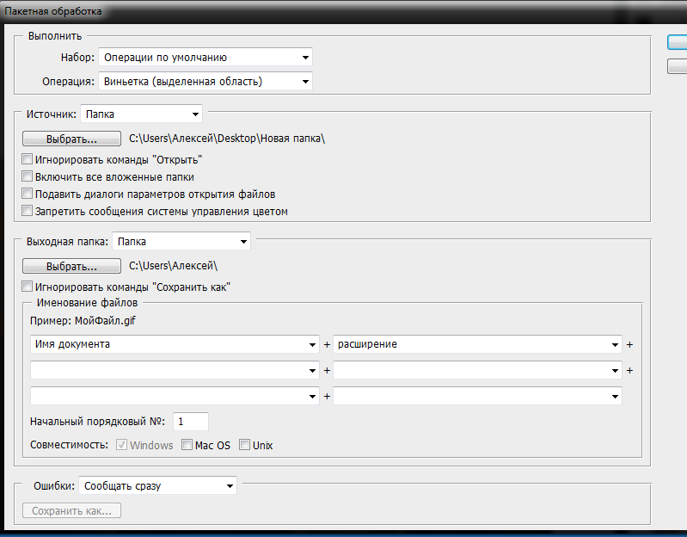The image size is (687, 537).
Task: Open the Имя документа naming dropdown
Action: [175, 344]
